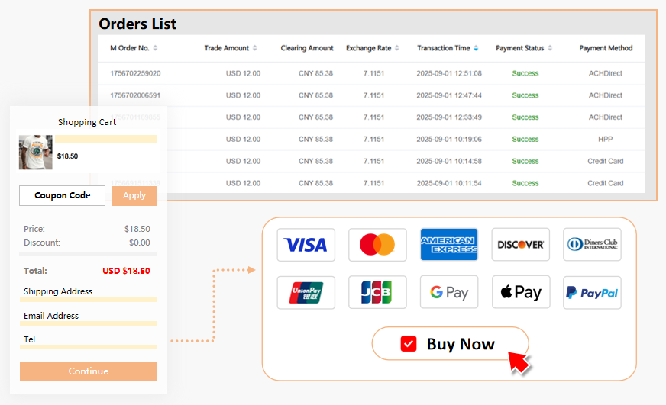The image size is (666, 405).
Task: Choose Mastercard as payment method
Action: click(377, 245)
